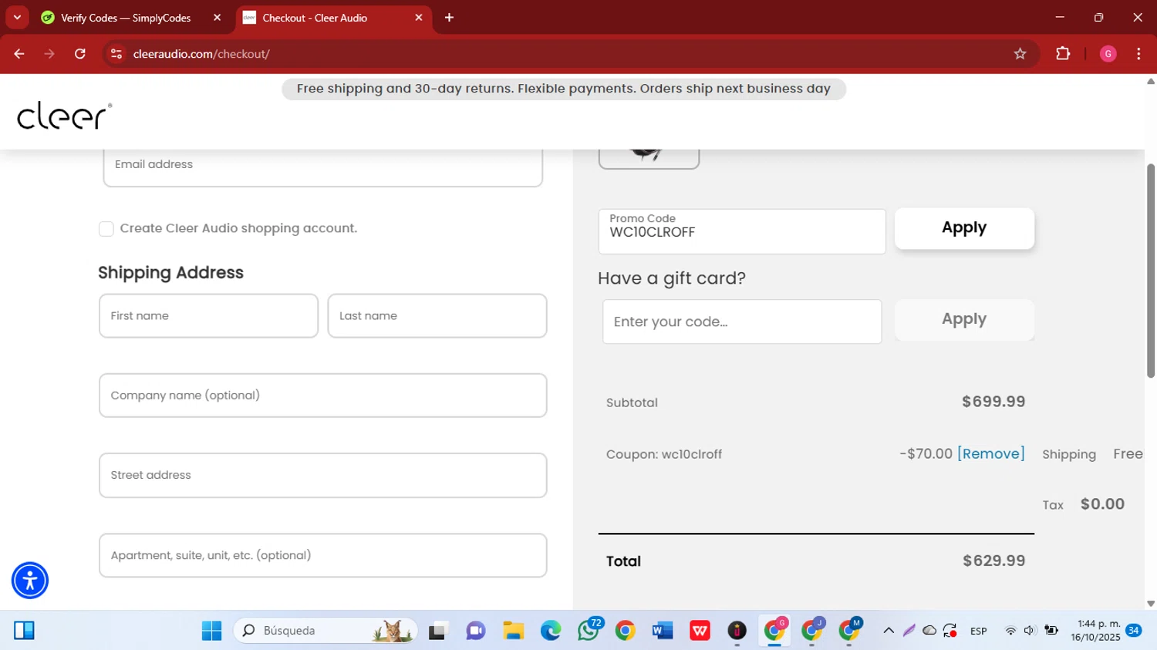1157x650 pixels.
Task: Open a new browser tab
Action: [x=449, y=18]
